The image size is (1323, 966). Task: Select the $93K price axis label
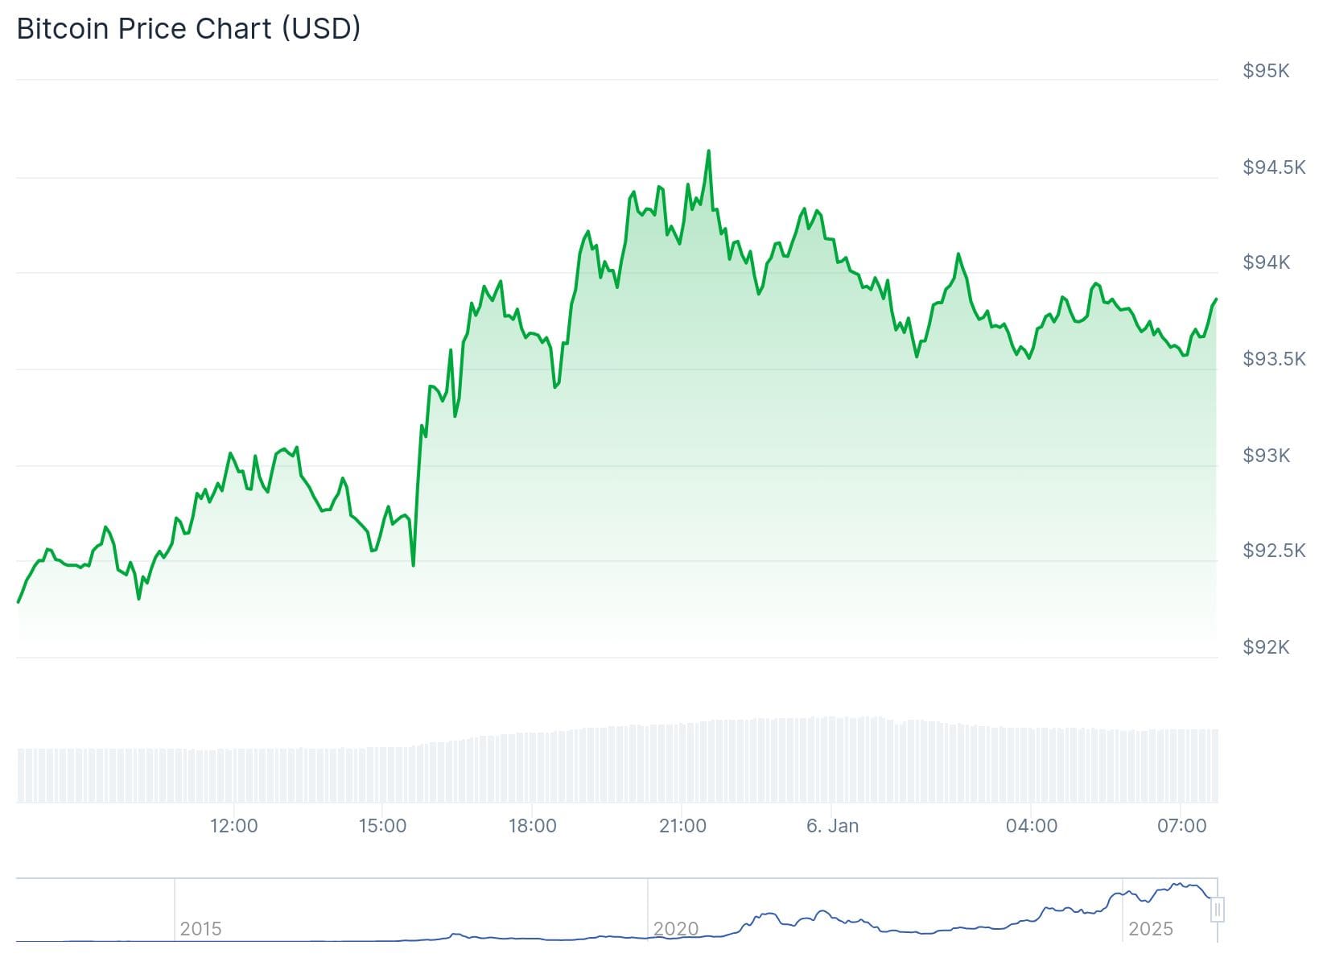(1266, 456)
